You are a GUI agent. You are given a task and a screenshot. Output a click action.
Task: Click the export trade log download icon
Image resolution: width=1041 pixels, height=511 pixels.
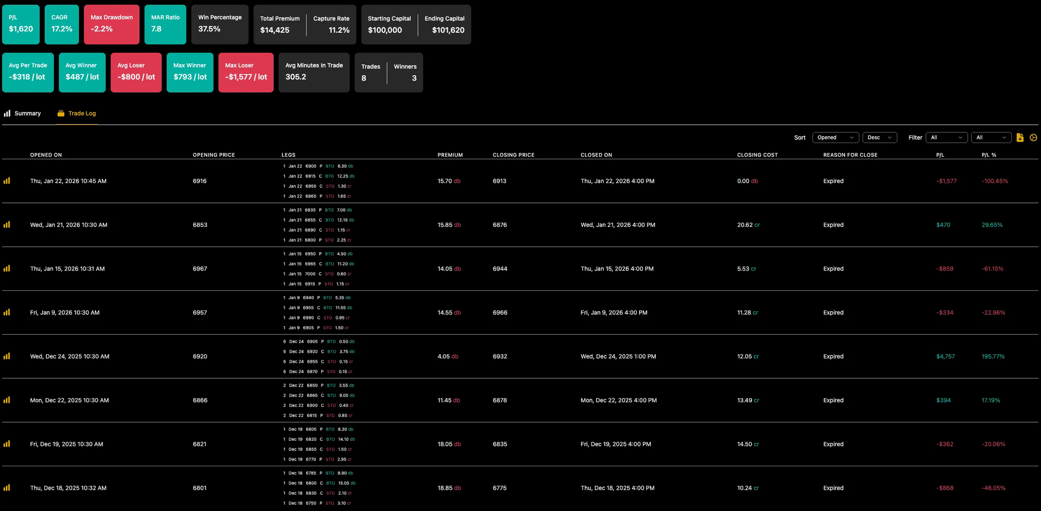click(x=1020, y=138)
